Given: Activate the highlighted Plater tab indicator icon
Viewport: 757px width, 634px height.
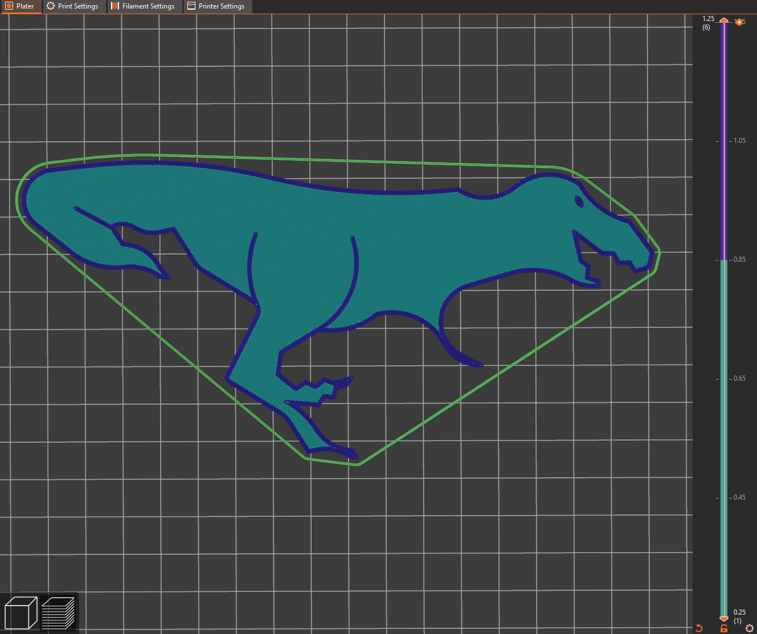Looking at the screenshot, I should click(x=8, y=6).
